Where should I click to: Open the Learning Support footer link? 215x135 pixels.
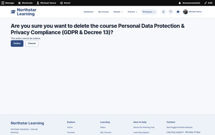pyautogui.click(x=141, y=133)
